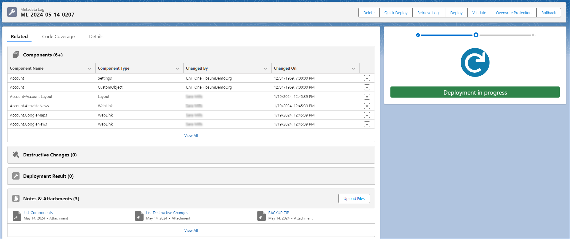Click the final grey step dot on progress path
570x239 pixels.
[x=533, y=35]
